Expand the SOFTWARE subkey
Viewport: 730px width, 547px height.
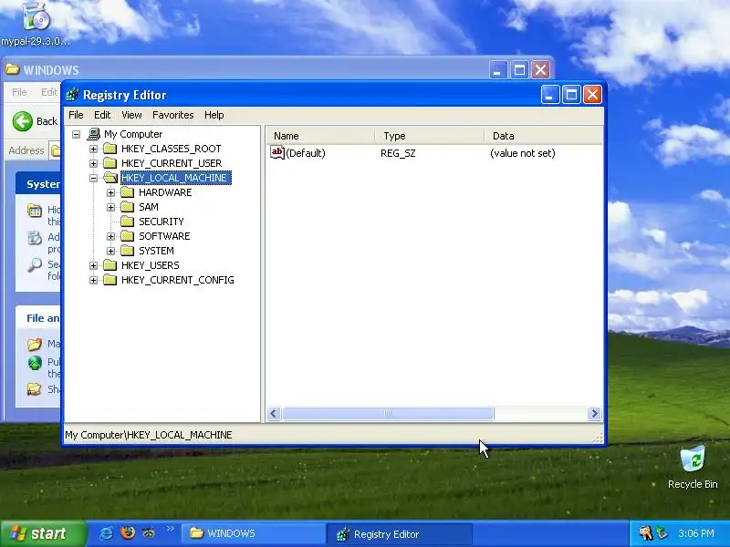pyautogui.click(x=110, y=236)
